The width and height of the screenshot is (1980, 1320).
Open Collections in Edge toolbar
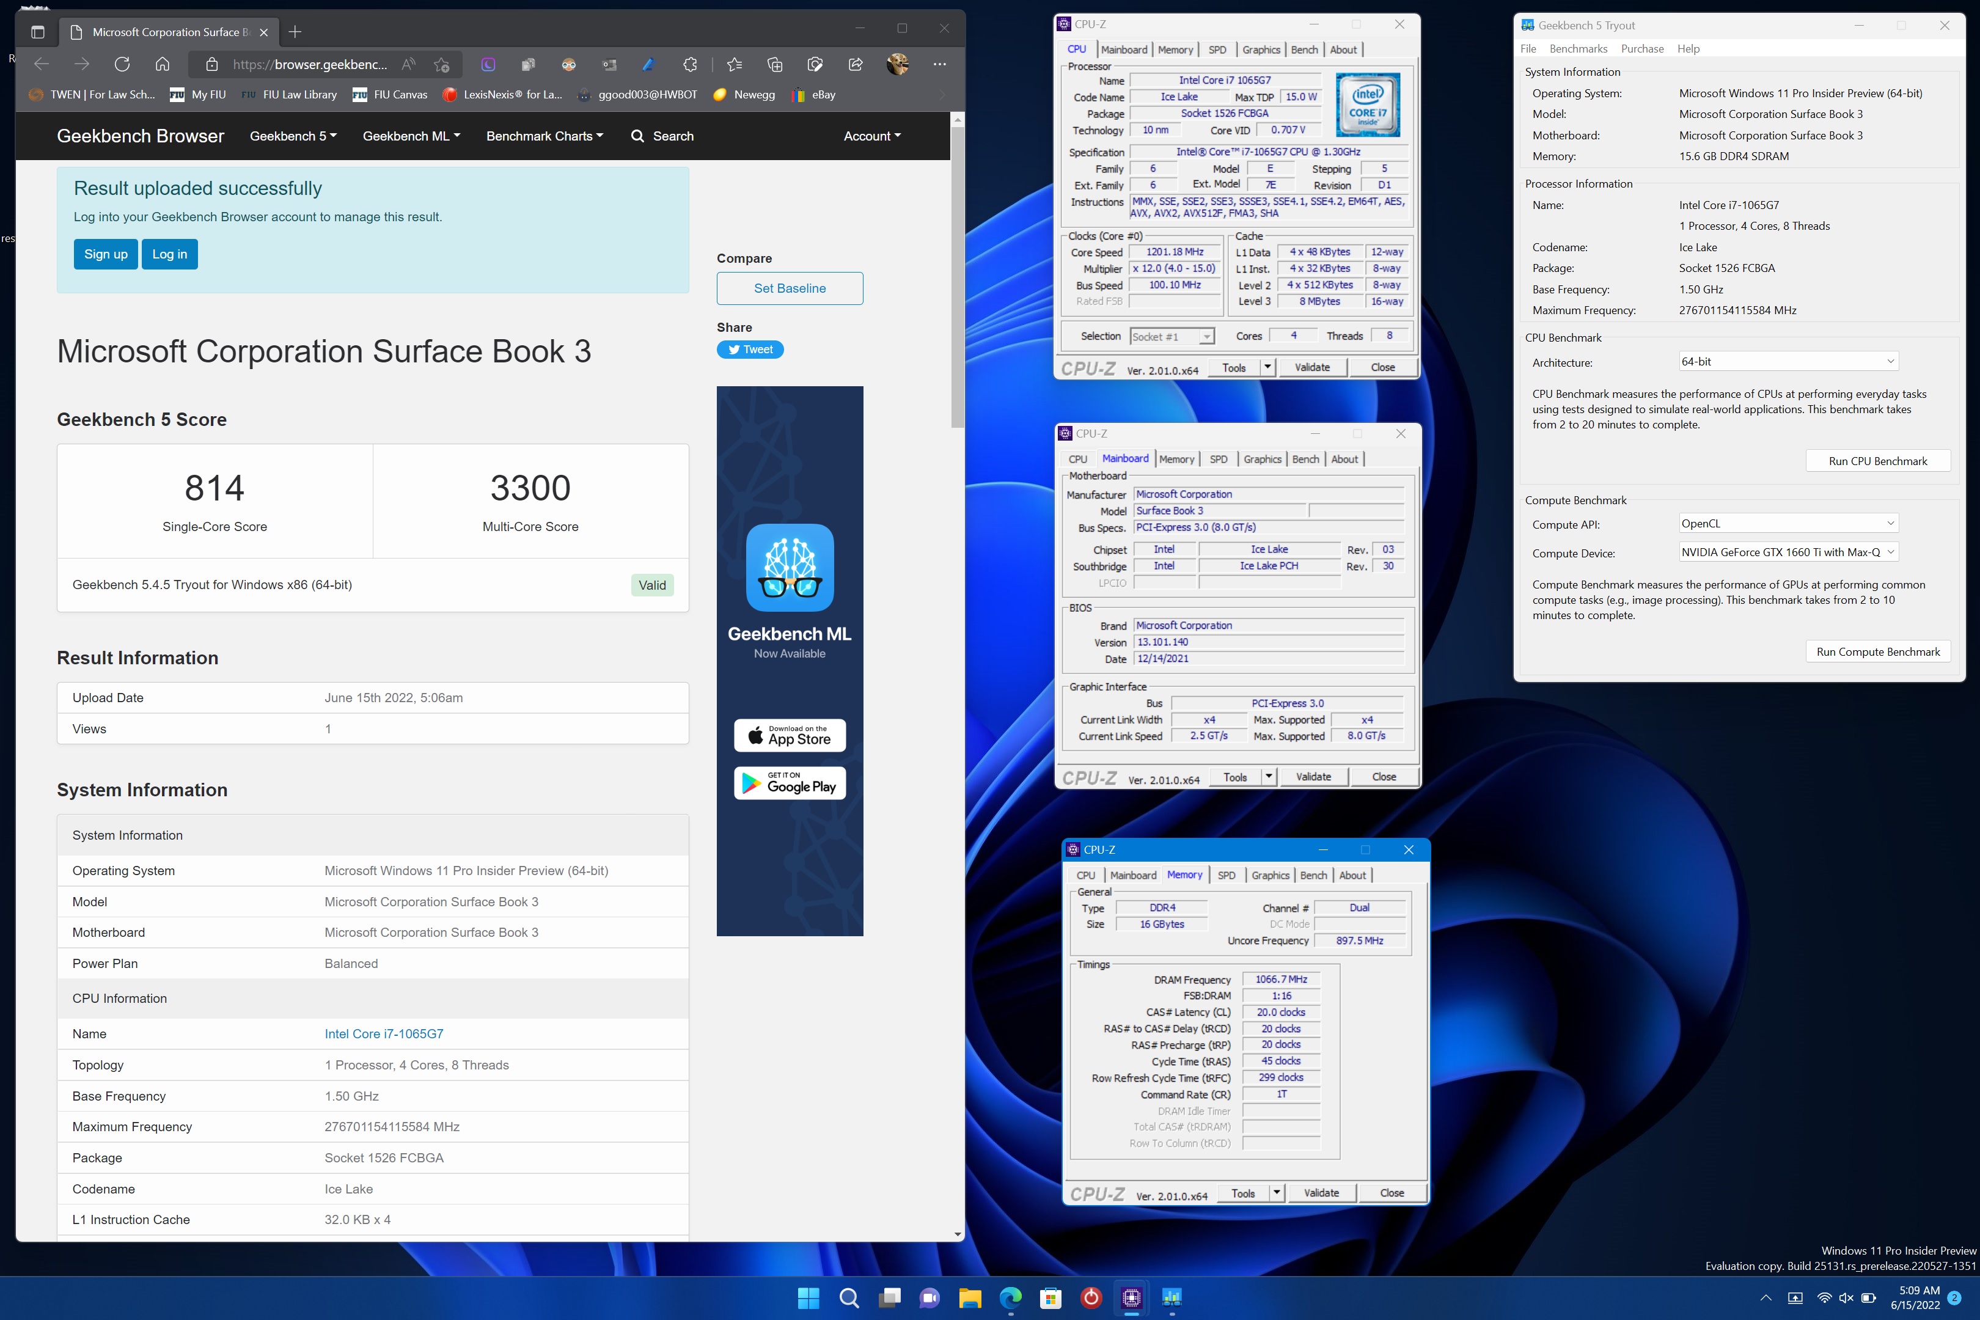point(774,64)
